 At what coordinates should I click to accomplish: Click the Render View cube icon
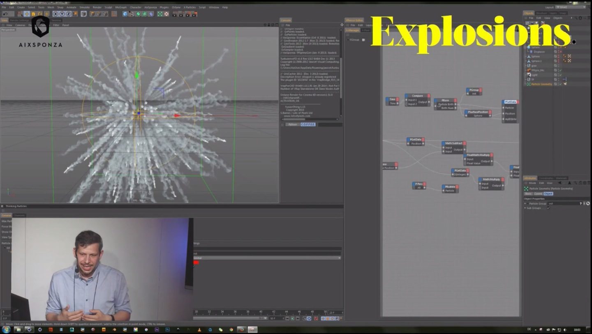pos(83,14)
